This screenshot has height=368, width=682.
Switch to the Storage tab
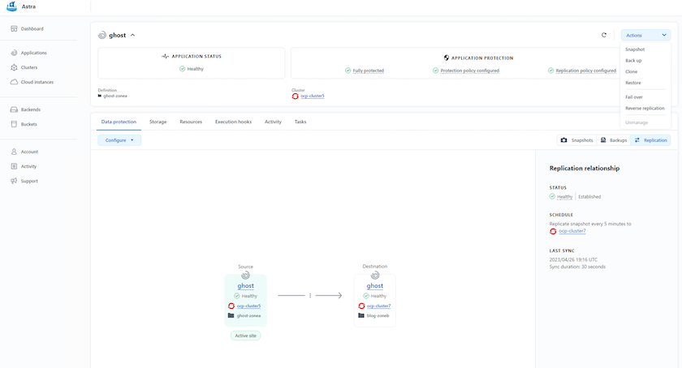pyautogui.click(x=158, y=122)
